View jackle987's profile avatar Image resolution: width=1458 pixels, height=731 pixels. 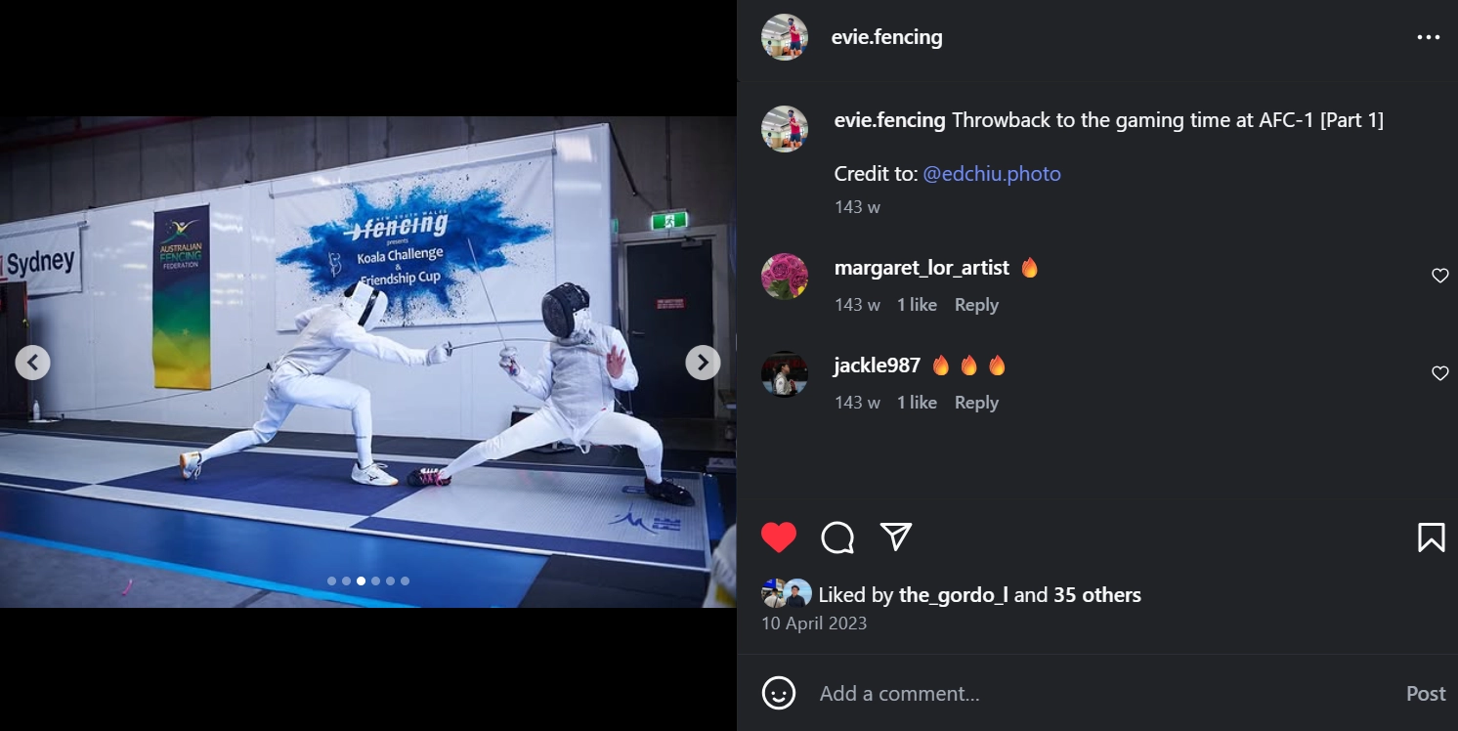785,374
